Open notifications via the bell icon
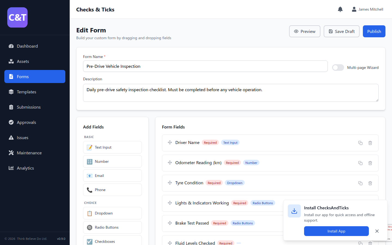Image resolution: width=392 pixels, height=245 pixels. (340, 9)
